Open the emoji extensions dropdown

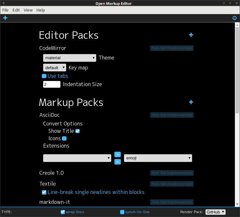[158, 158]
